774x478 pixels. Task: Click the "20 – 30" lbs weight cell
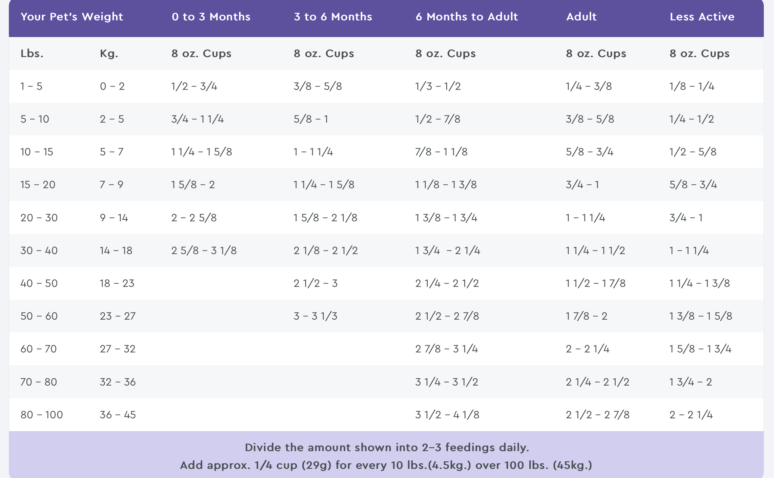[x=39, y=218]
